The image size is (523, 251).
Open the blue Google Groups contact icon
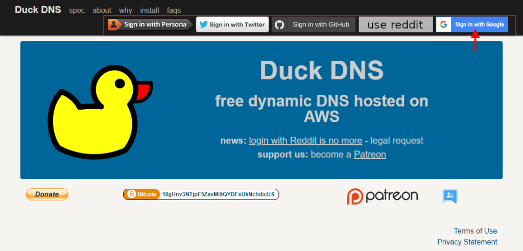[x=450, y=196]
